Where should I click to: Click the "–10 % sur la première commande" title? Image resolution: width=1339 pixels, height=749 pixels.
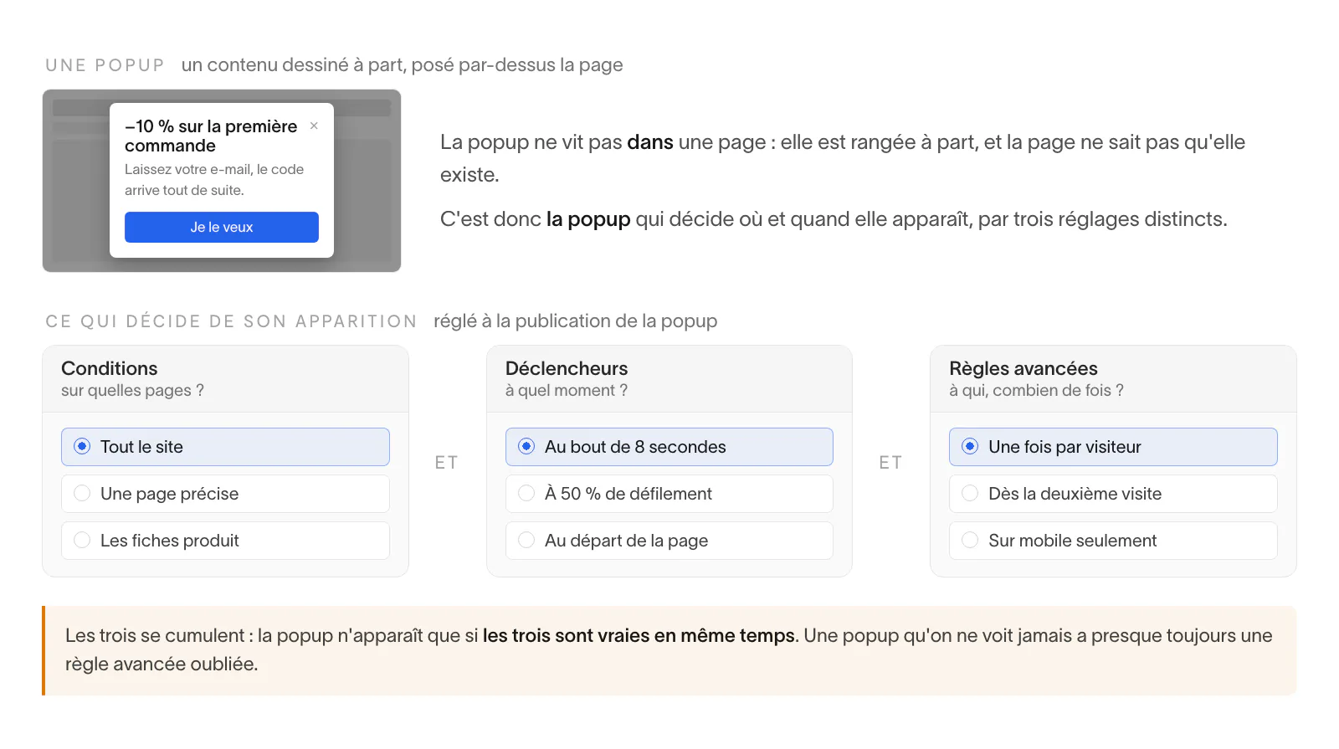[x=211, y=136]
